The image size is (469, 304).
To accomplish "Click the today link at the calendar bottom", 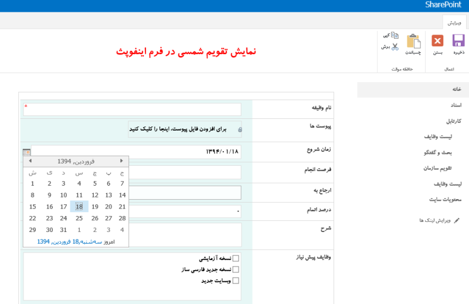I will click(x=70, y=241).
